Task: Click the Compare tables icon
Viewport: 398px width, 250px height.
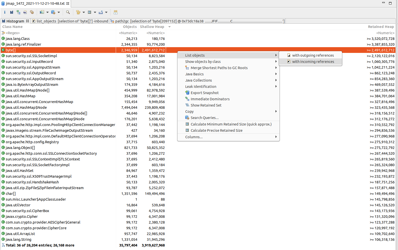Action: (115, 12)
